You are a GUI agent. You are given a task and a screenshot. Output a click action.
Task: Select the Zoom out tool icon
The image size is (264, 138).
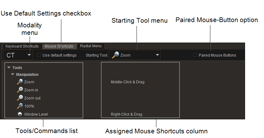(x=20, y=98)
